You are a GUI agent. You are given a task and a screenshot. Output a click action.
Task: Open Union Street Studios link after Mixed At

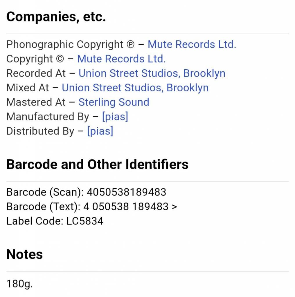(135, 88)
